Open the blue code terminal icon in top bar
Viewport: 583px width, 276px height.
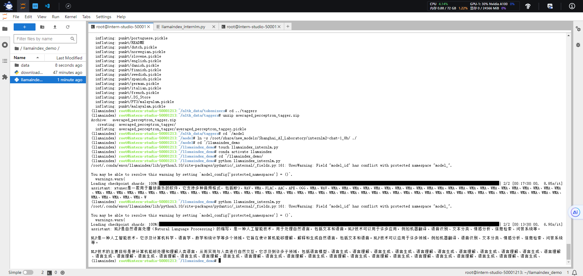click(x=35, y=6)
